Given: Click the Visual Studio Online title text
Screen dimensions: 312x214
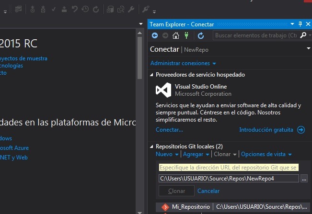Looking at the screenshot, I should click(x=201, y=87).
